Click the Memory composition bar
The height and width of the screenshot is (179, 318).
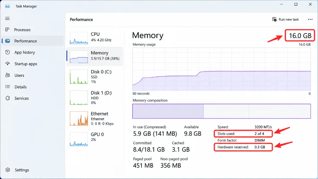(222, 111)
